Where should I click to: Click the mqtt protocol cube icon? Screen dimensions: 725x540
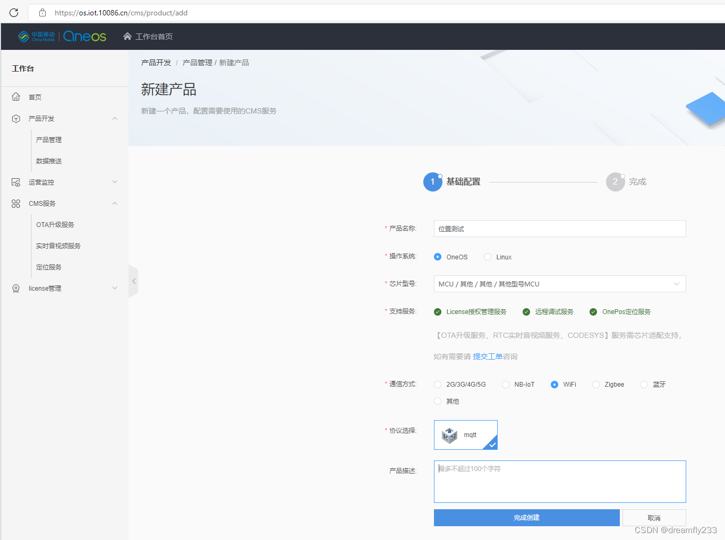(449, 435)
